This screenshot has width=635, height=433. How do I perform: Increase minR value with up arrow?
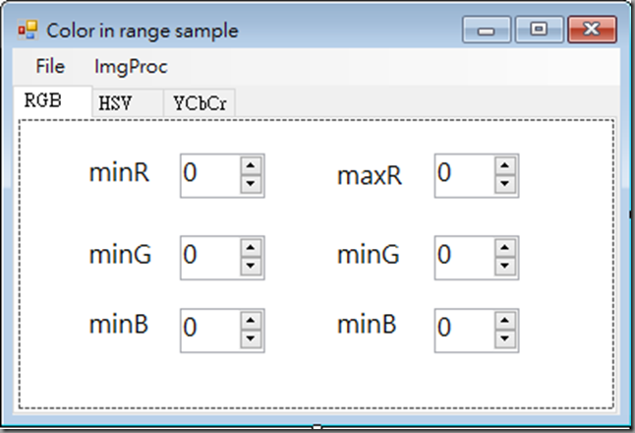[251, 165]
